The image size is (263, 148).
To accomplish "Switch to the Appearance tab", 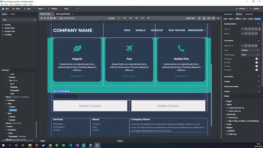I will click(228, 14).
